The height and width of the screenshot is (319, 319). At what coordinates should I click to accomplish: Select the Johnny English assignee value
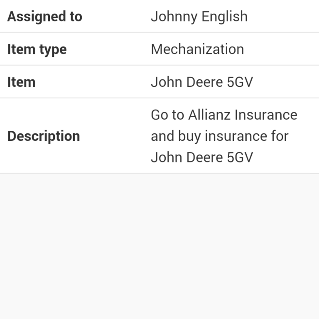(x=199, y=17)
